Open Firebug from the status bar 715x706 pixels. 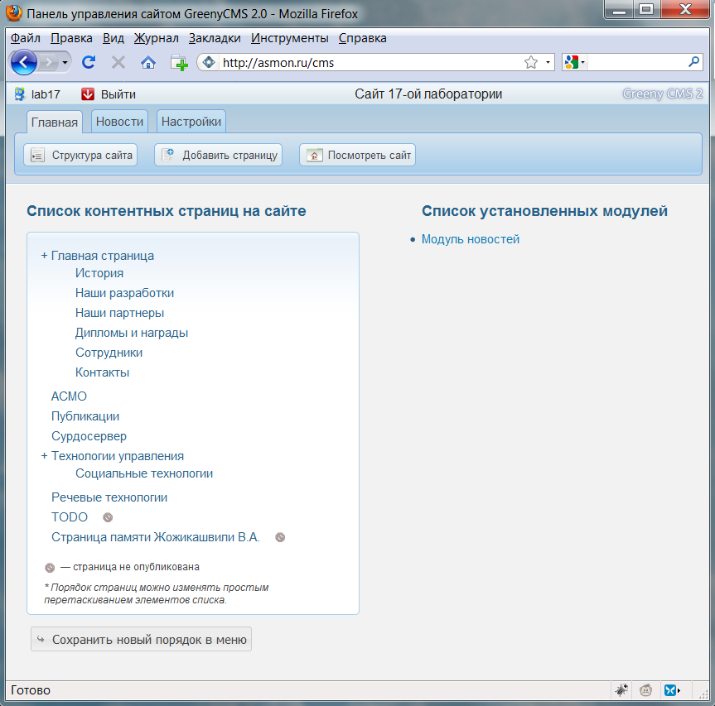621,689
